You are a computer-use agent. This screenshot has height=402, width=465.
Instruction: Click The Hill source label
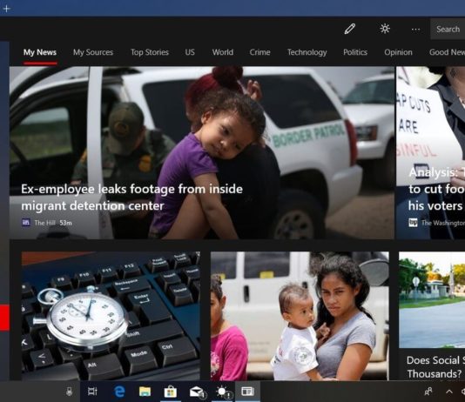pos(44,223)
